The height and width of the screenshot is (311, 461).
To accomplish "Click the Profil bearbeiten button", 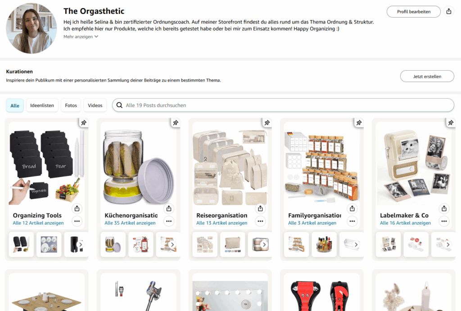I will coord(413,12).
